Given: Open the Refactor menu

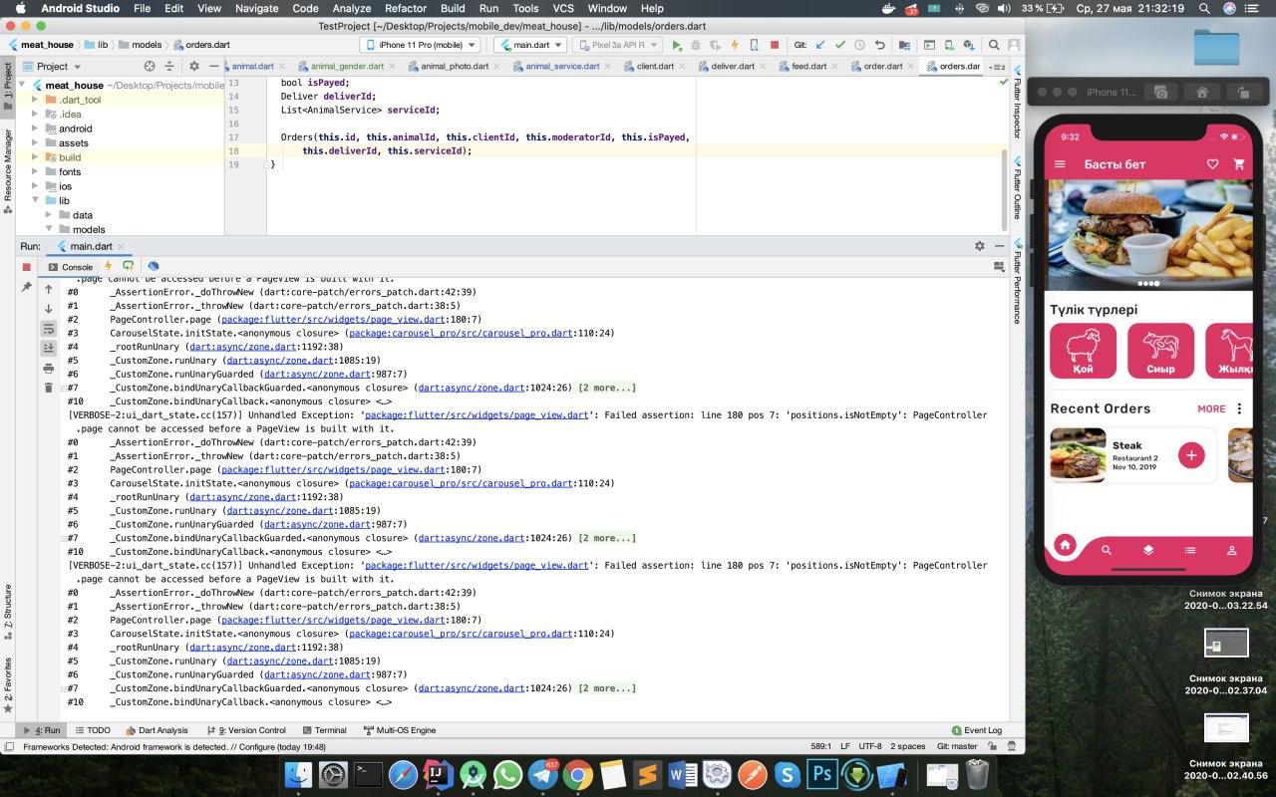Looking at the screenshot, I should click(x=406, y=8).
